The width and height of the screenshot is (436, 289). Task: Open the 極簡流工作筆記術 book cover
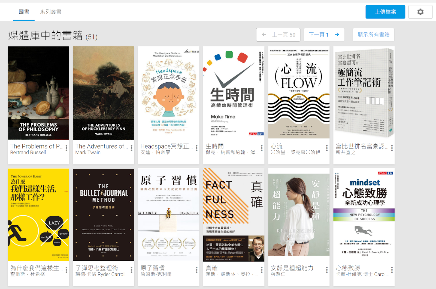pyautogui.click(x=364, y=92)
